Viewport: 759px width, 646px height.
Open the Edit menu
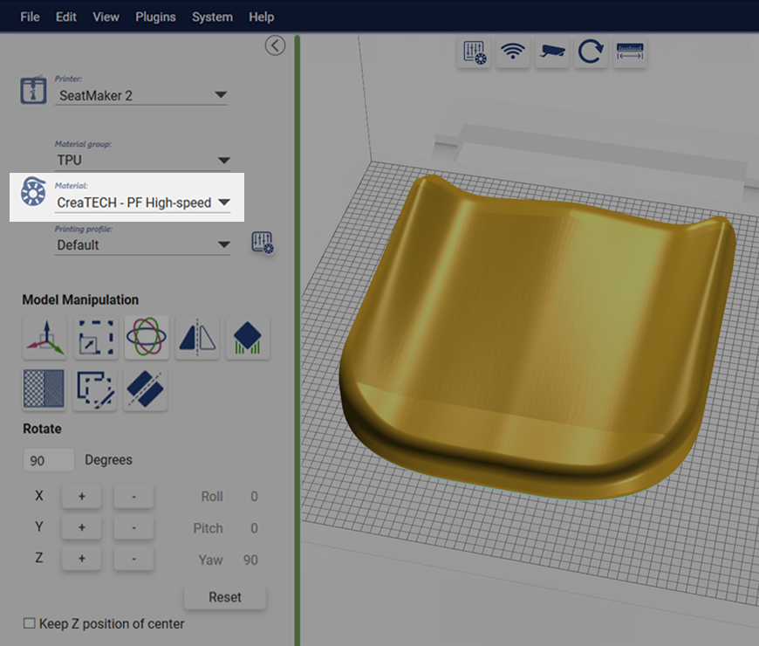coord(65,17)
